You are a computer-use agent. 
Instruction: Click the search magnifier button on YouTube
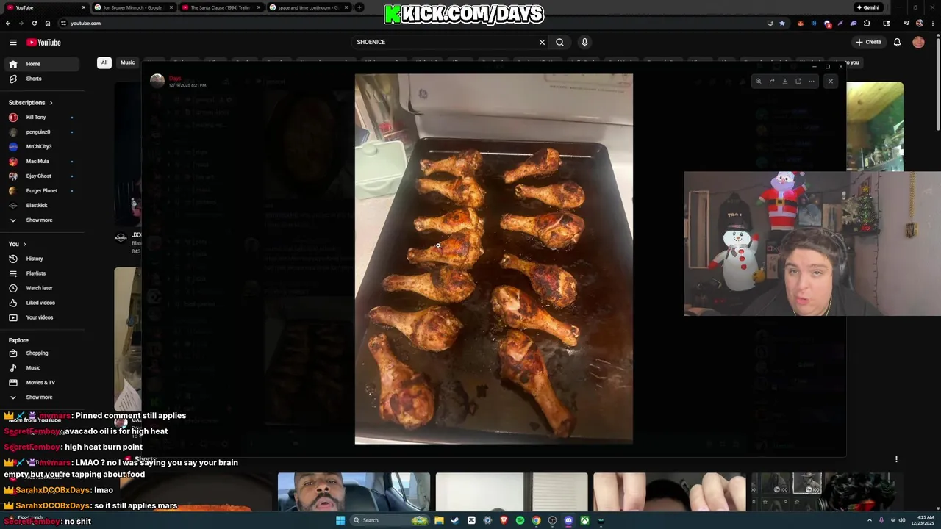click(x=559, y=42)
